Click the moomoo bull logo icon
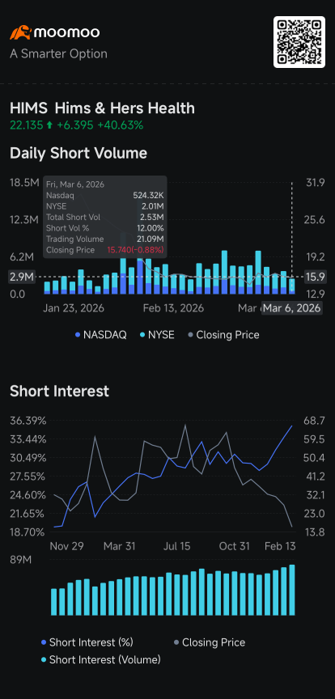 [20, 32]
